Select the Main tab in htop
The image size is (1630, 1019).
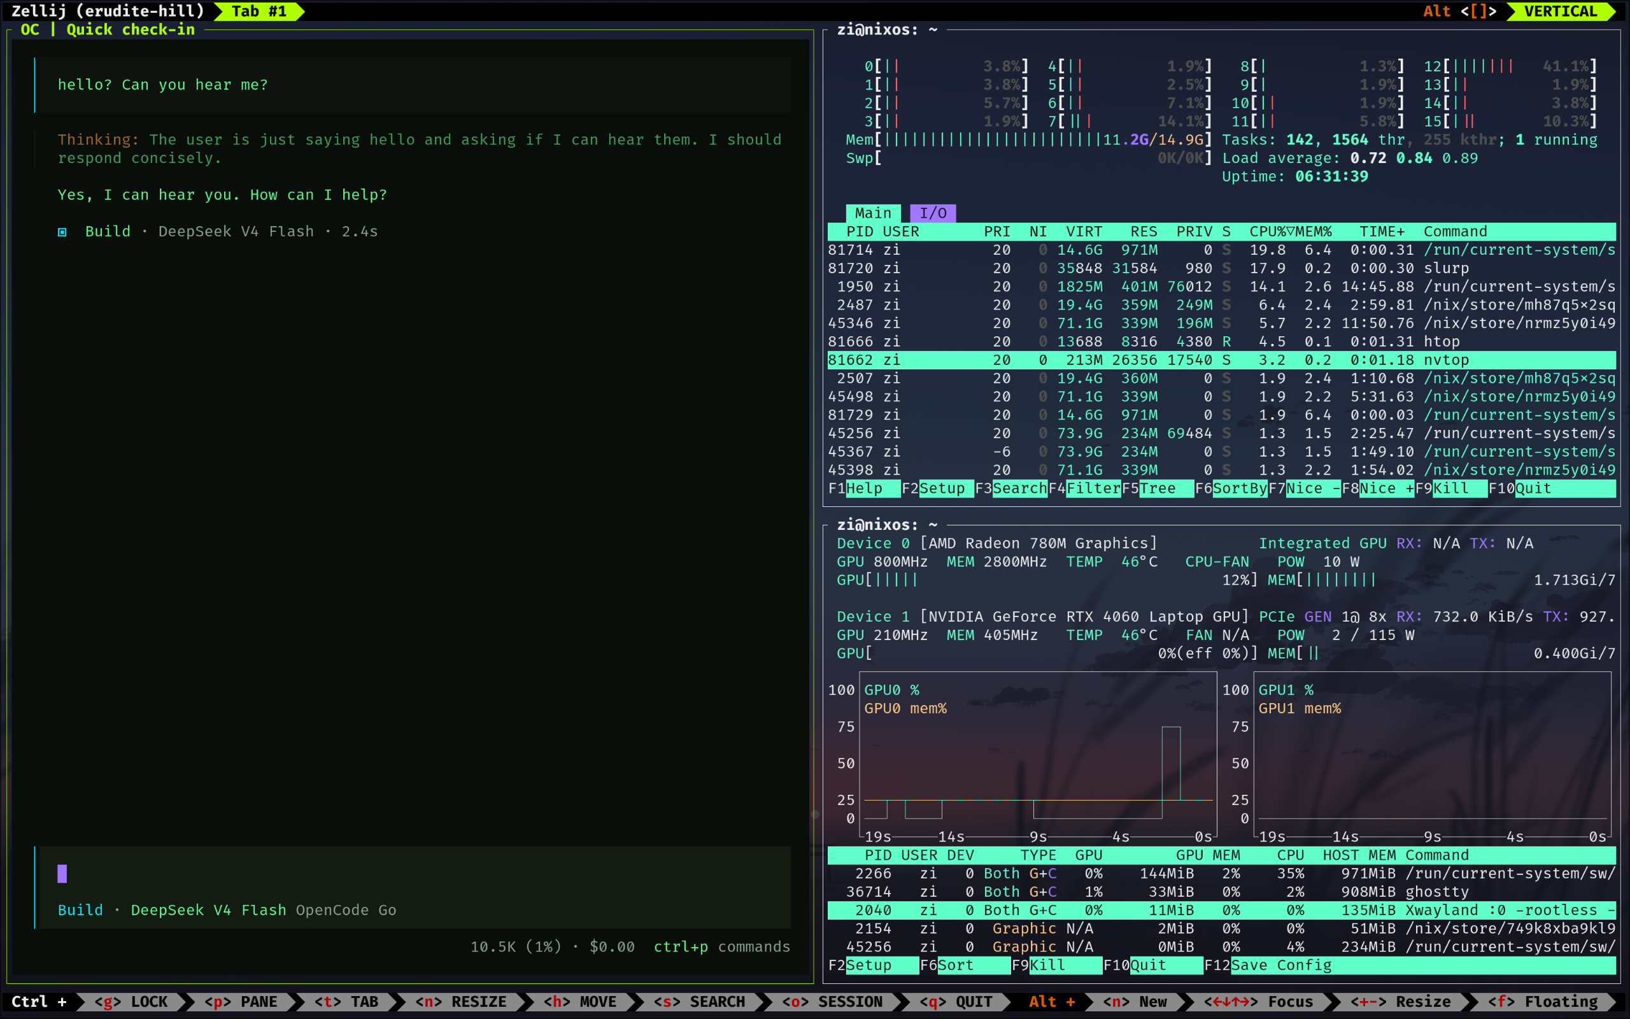[x=873, y=213]
